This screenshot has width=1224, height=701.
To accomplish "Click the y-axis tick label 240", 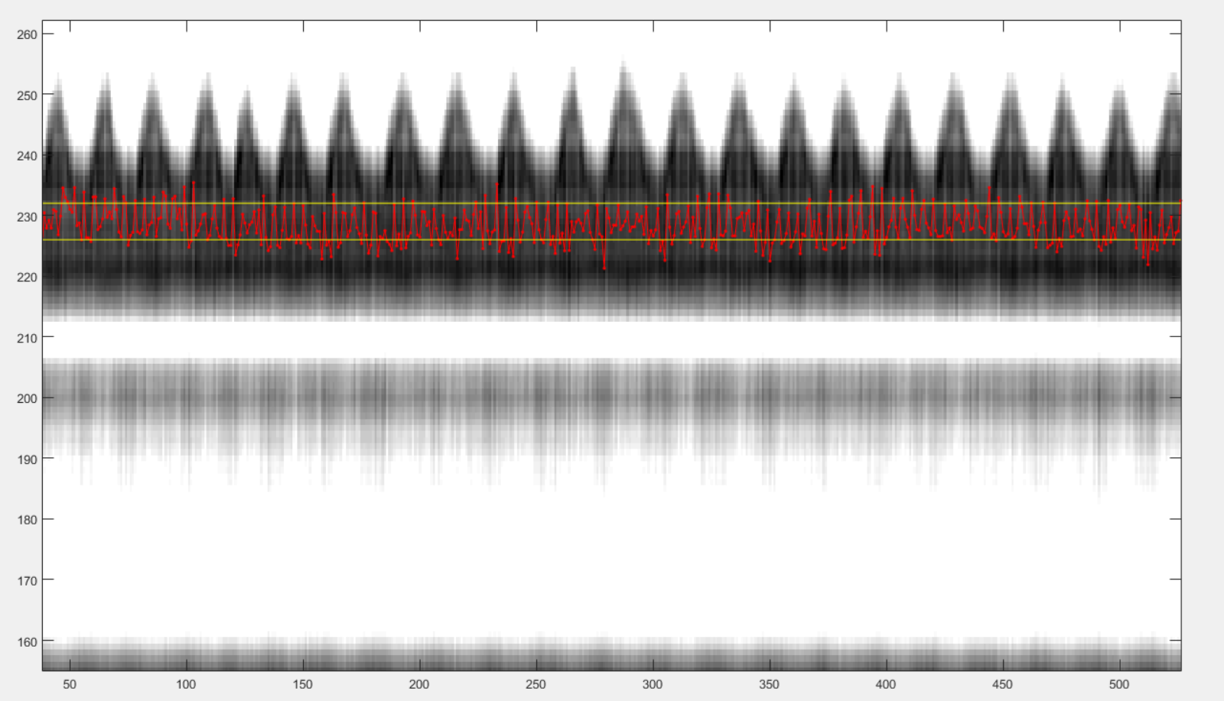I will 27,156.
